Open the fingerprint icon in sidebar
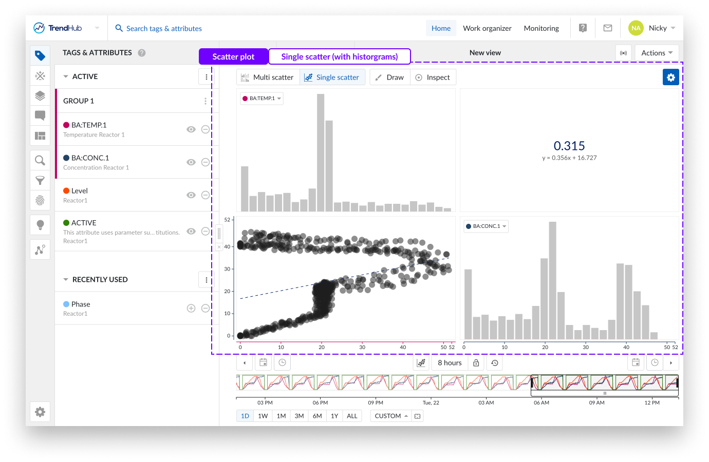 point(40,200)
